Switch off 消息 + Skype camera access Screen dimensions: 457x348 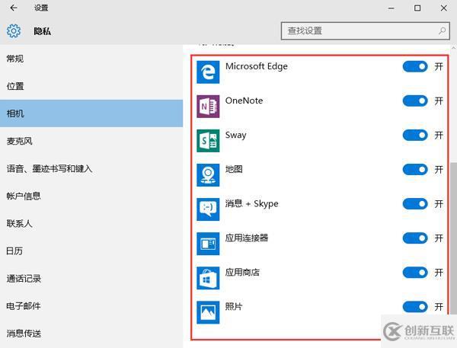(x=415, y=204)
